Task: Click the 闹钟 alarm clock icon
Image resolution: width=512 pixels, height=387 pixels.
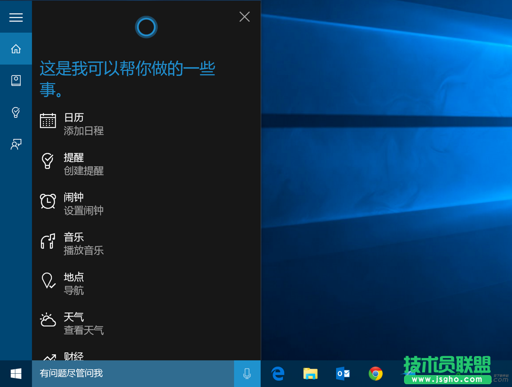Action: [x=48, y=201]
